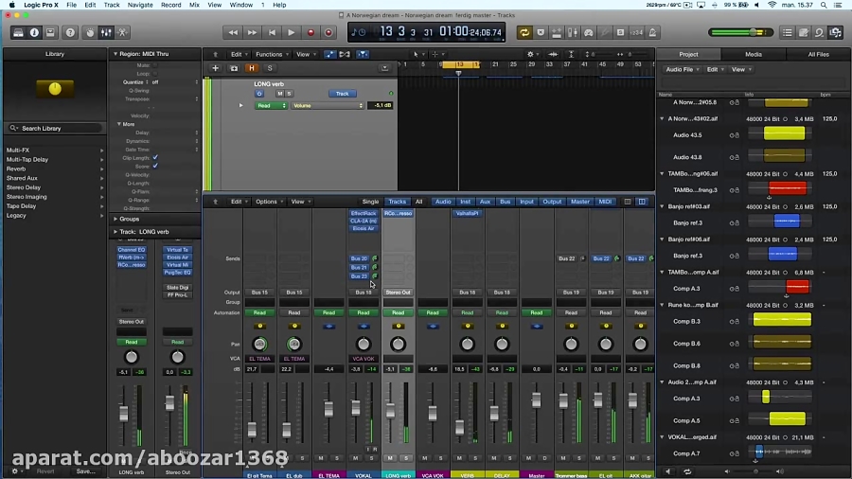852x479 pixels.
Task: Open the Reverb library category
Action: (x=16, y=169)
